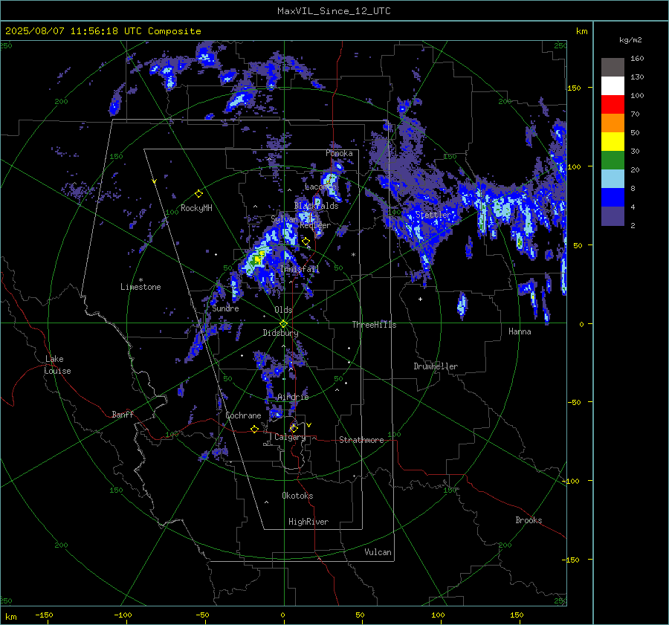This screenshot has width=669, height=625.
Task: Click the Drumheller city label
Action: pos(436,366)
